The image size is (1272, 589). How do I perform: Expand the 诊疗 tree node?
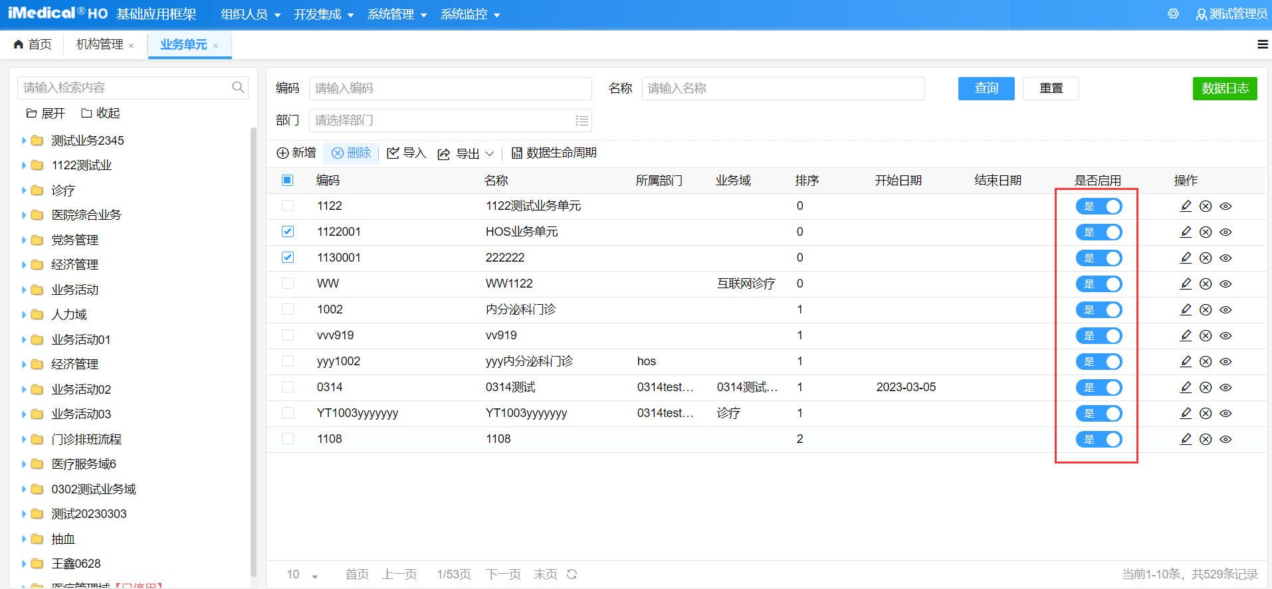[24, 191]
